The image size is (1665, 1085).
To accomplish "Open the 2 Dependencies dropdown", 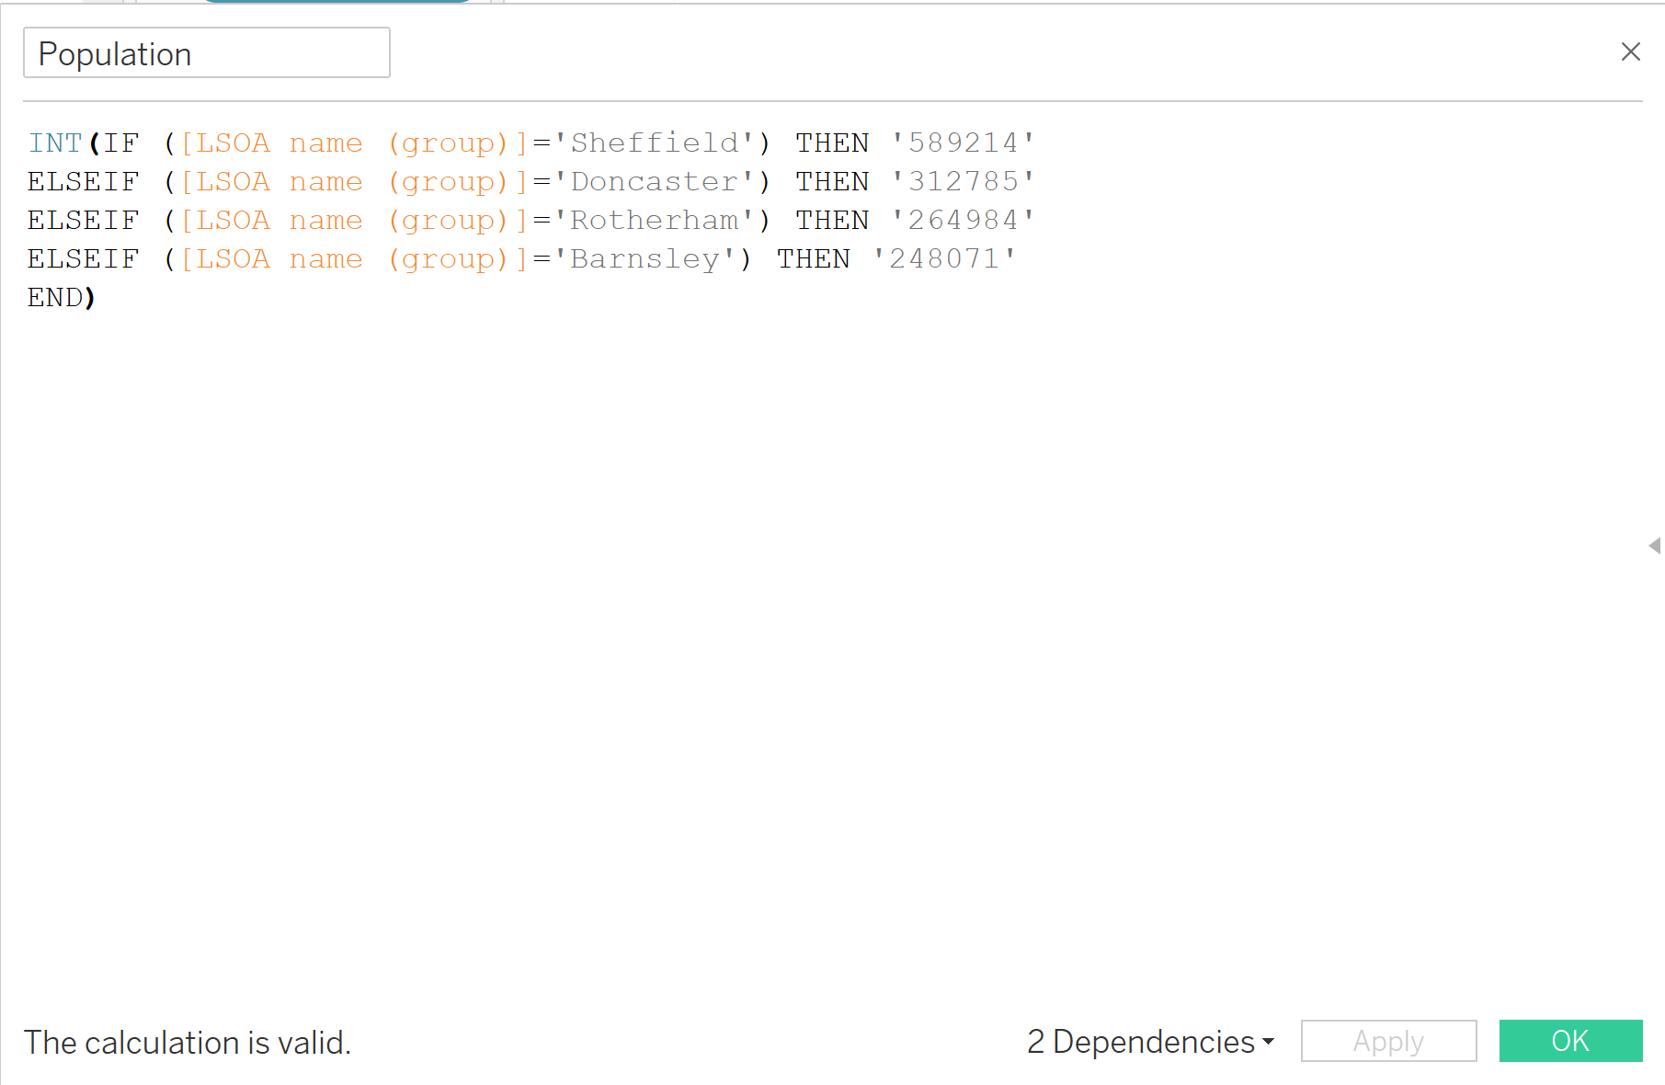I will (x=1151, y=1042).
